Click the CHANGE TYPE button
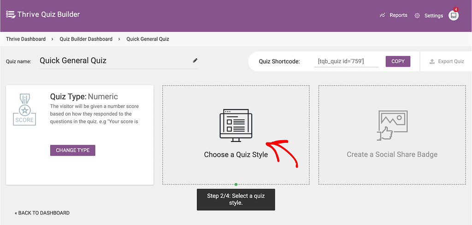Screen dimensions: 472x225 [72, 150]
